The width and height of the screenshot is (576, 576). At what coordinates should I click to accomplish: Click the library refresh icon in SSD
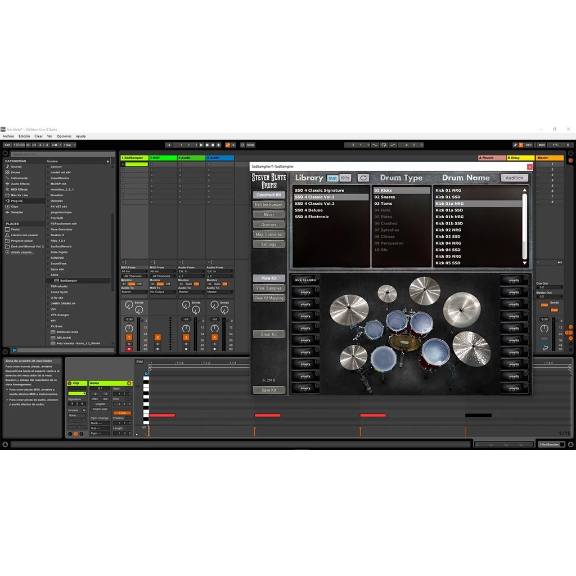(x=363, y=178)
